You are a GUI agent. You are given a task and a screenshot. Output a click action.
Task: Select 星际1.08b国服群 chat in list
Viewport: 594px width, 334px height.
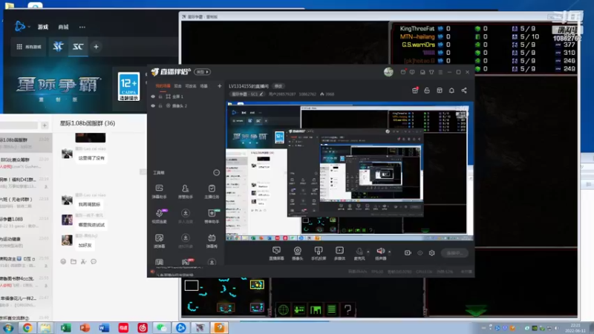click(x=26, y=143)
